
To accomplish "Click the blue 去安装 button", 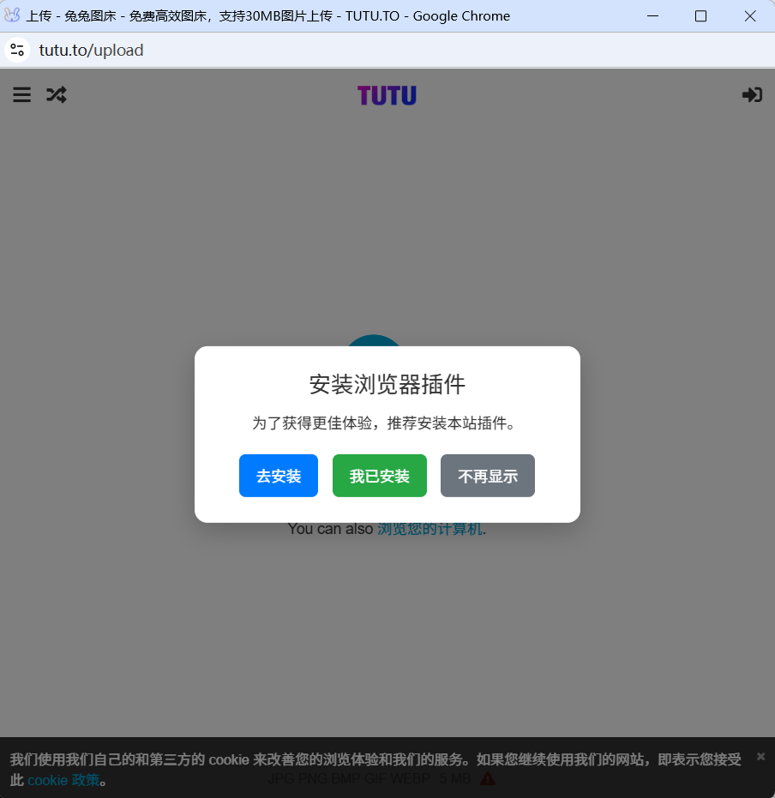I will click(x=279, y=476).
